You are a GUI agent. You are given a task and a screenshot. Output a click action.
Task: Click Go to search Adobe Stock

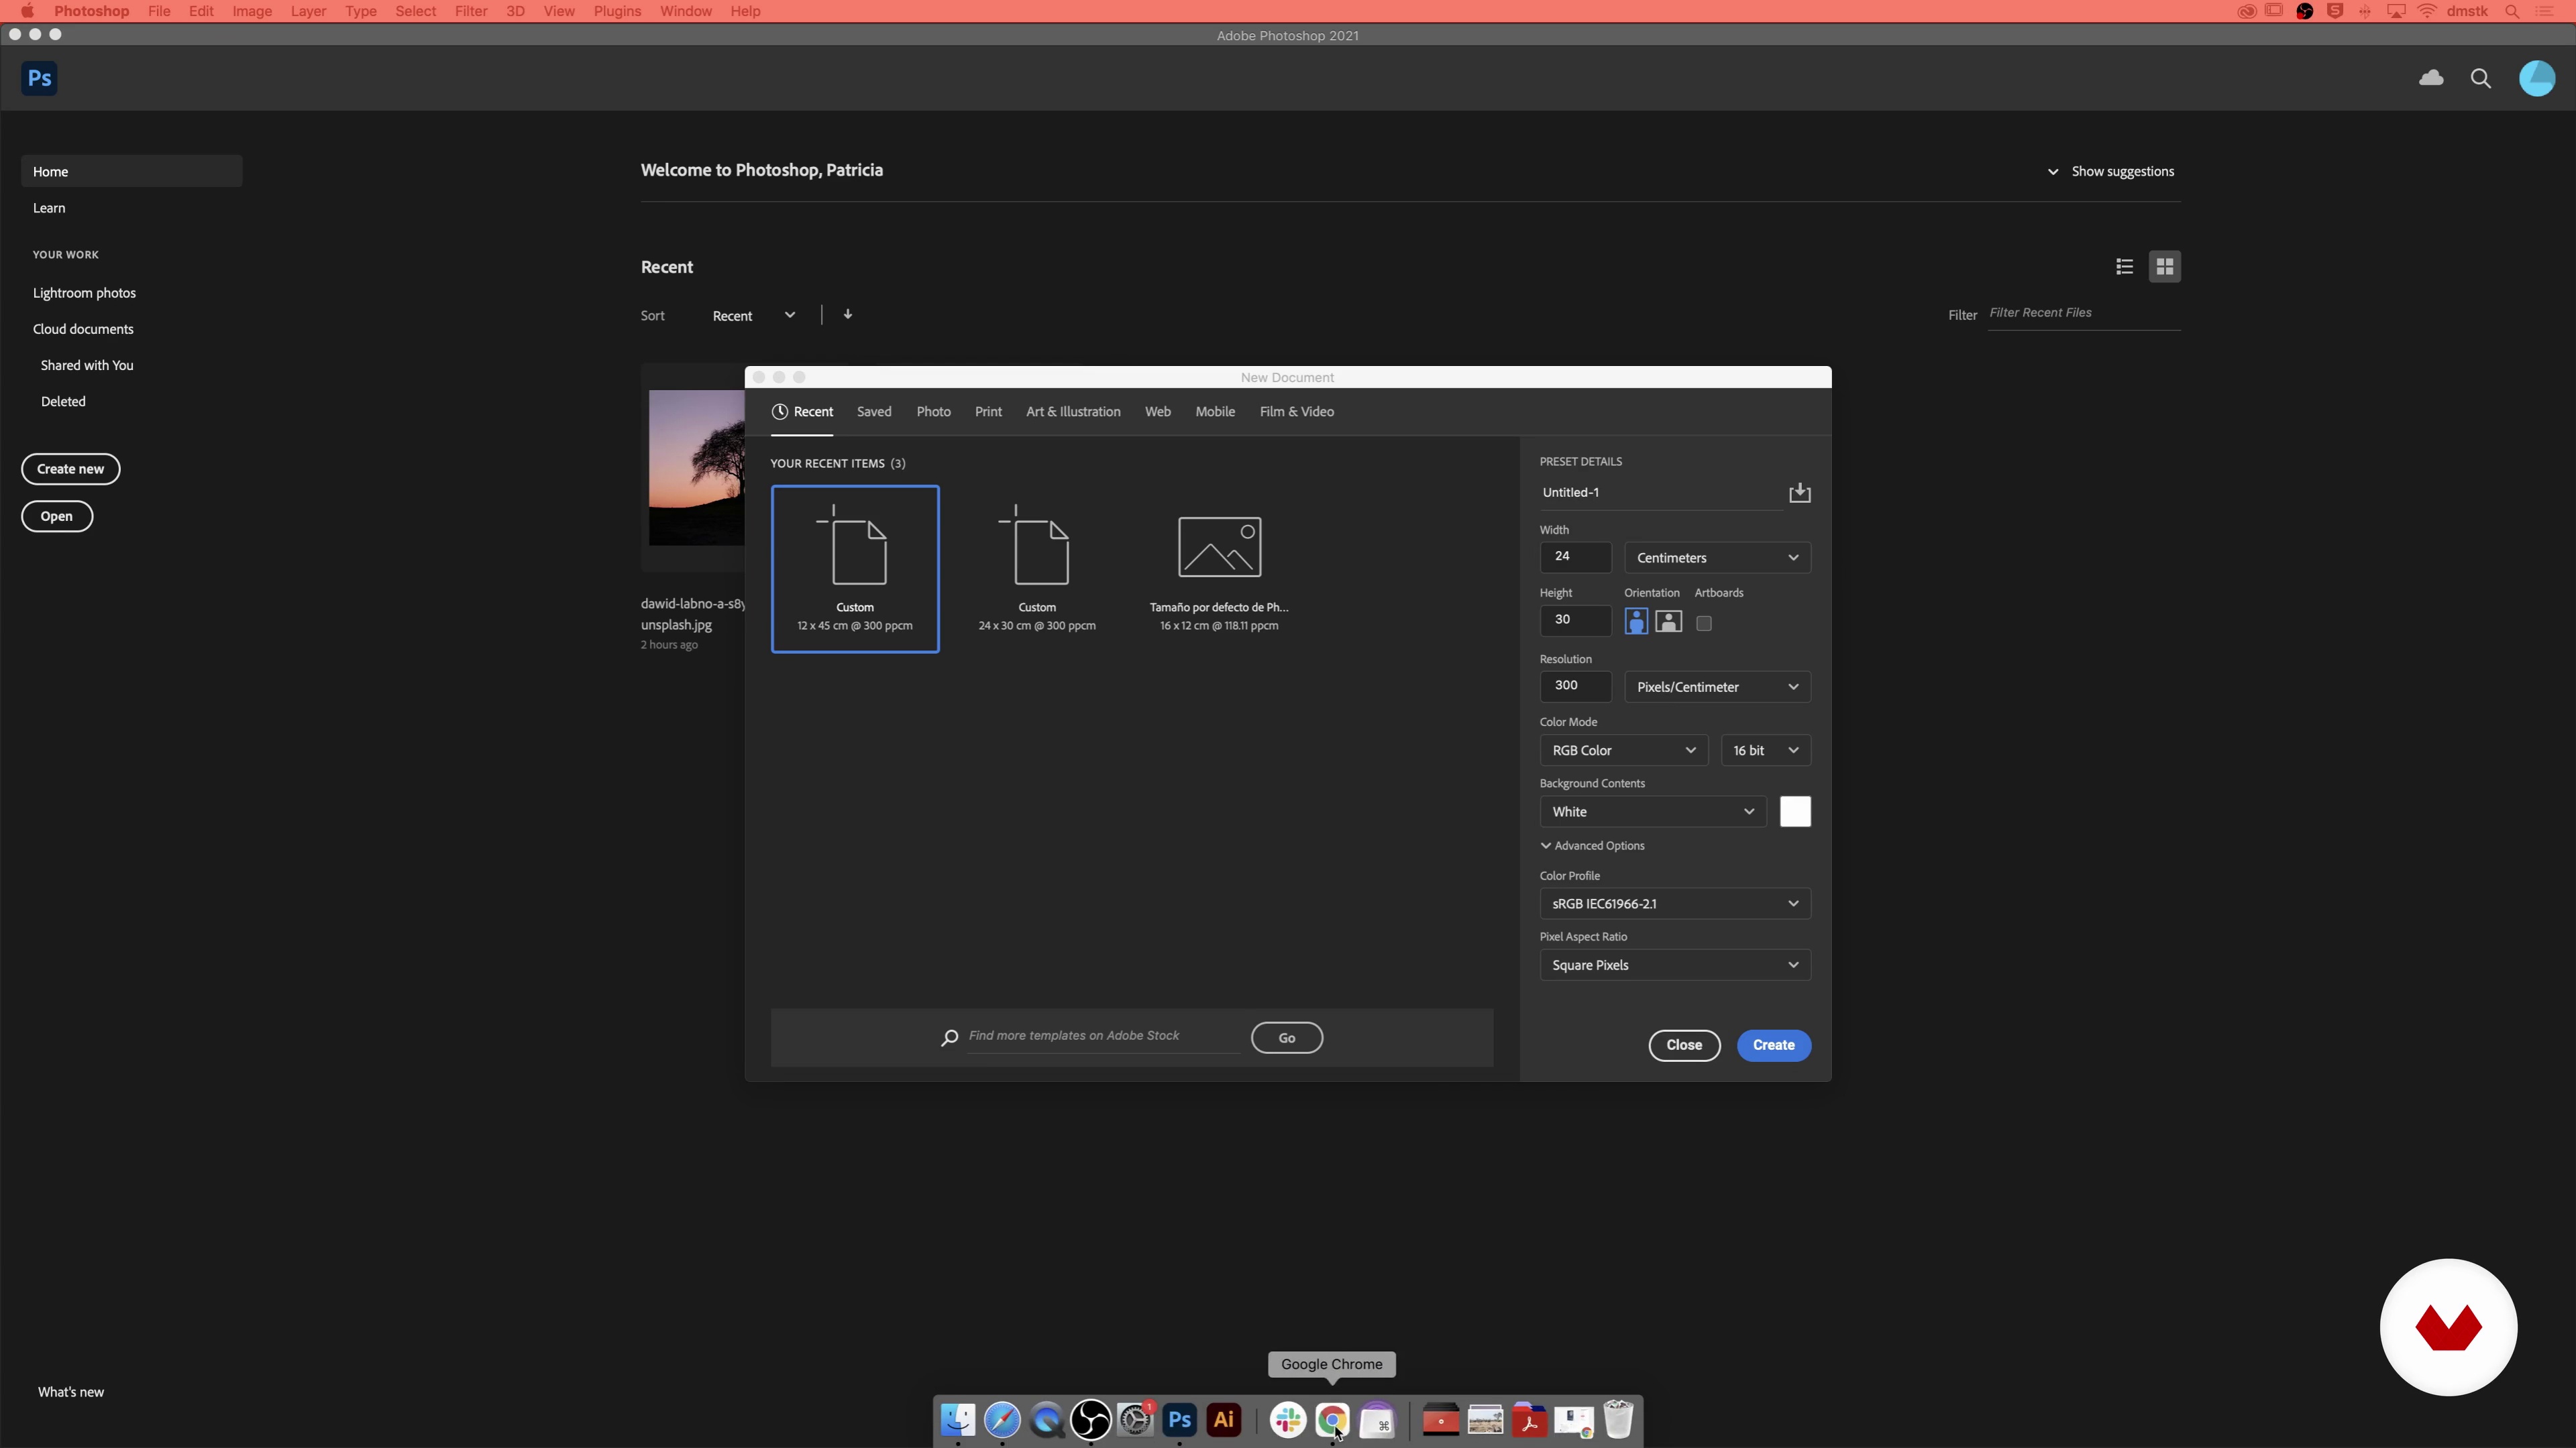(1287, 1038)
